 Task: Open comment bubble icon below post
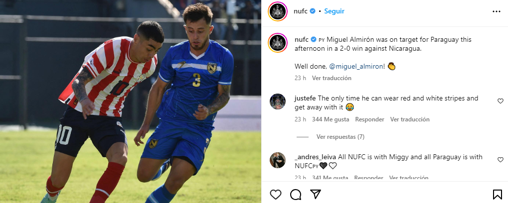pos(296,194)
